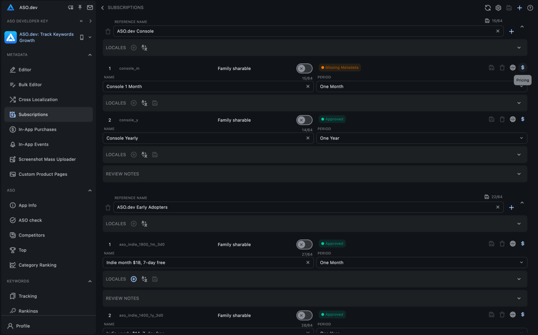This screenshot has height=335, width=538.
Task: Expand the first Review Notes section
Action: (x=315, y=174)
